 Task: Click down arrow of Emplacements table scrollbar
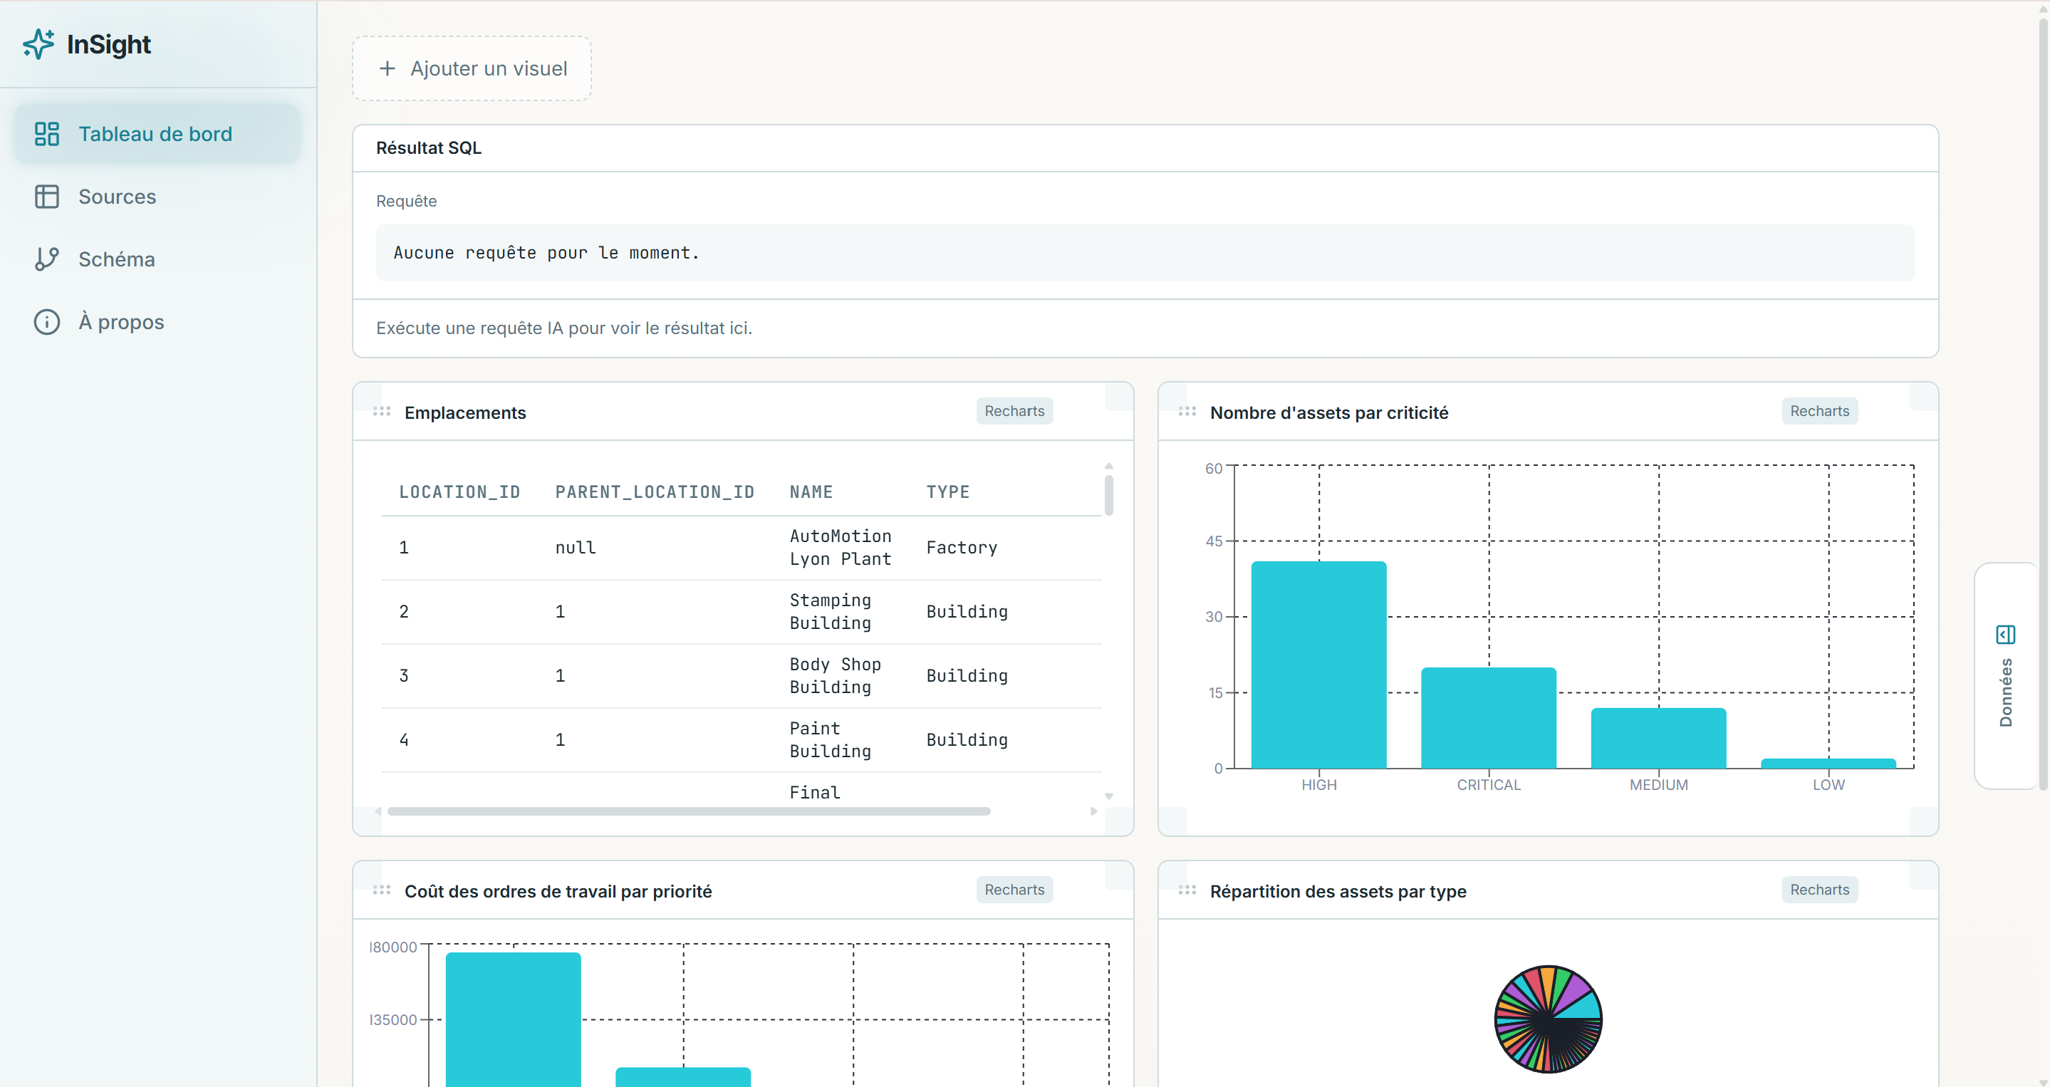click(1108, 796)
